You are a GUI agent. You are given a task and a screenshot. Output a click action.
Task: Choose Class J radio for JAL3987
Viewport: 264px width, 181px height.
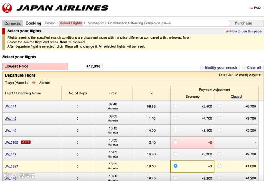[x=219, y=166]
